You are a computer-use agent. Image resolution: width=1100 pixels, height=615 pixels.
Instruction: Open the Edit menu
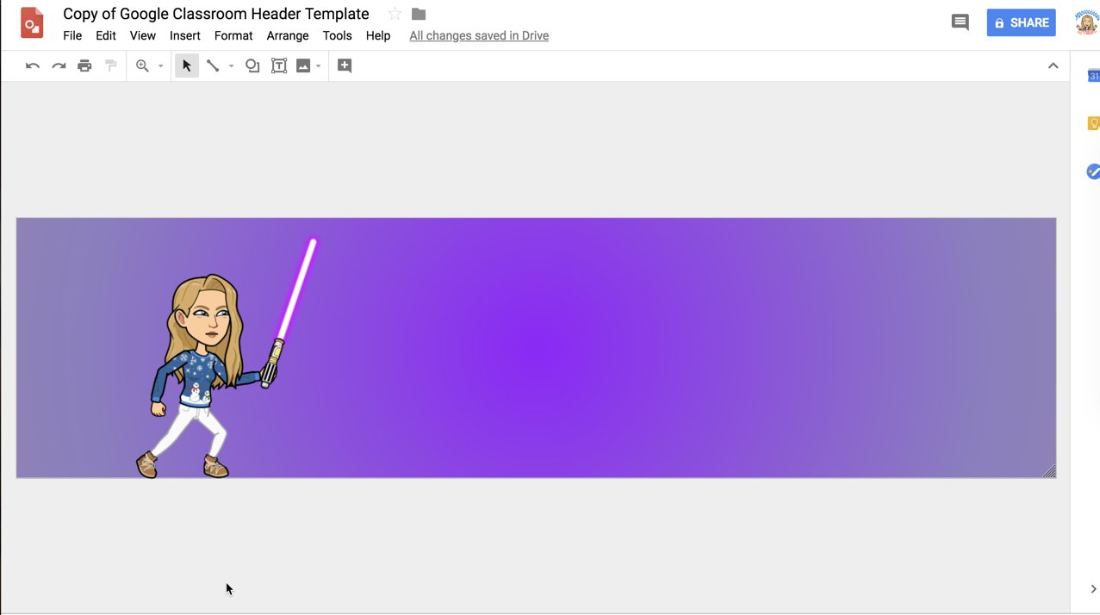click(106, 35)
